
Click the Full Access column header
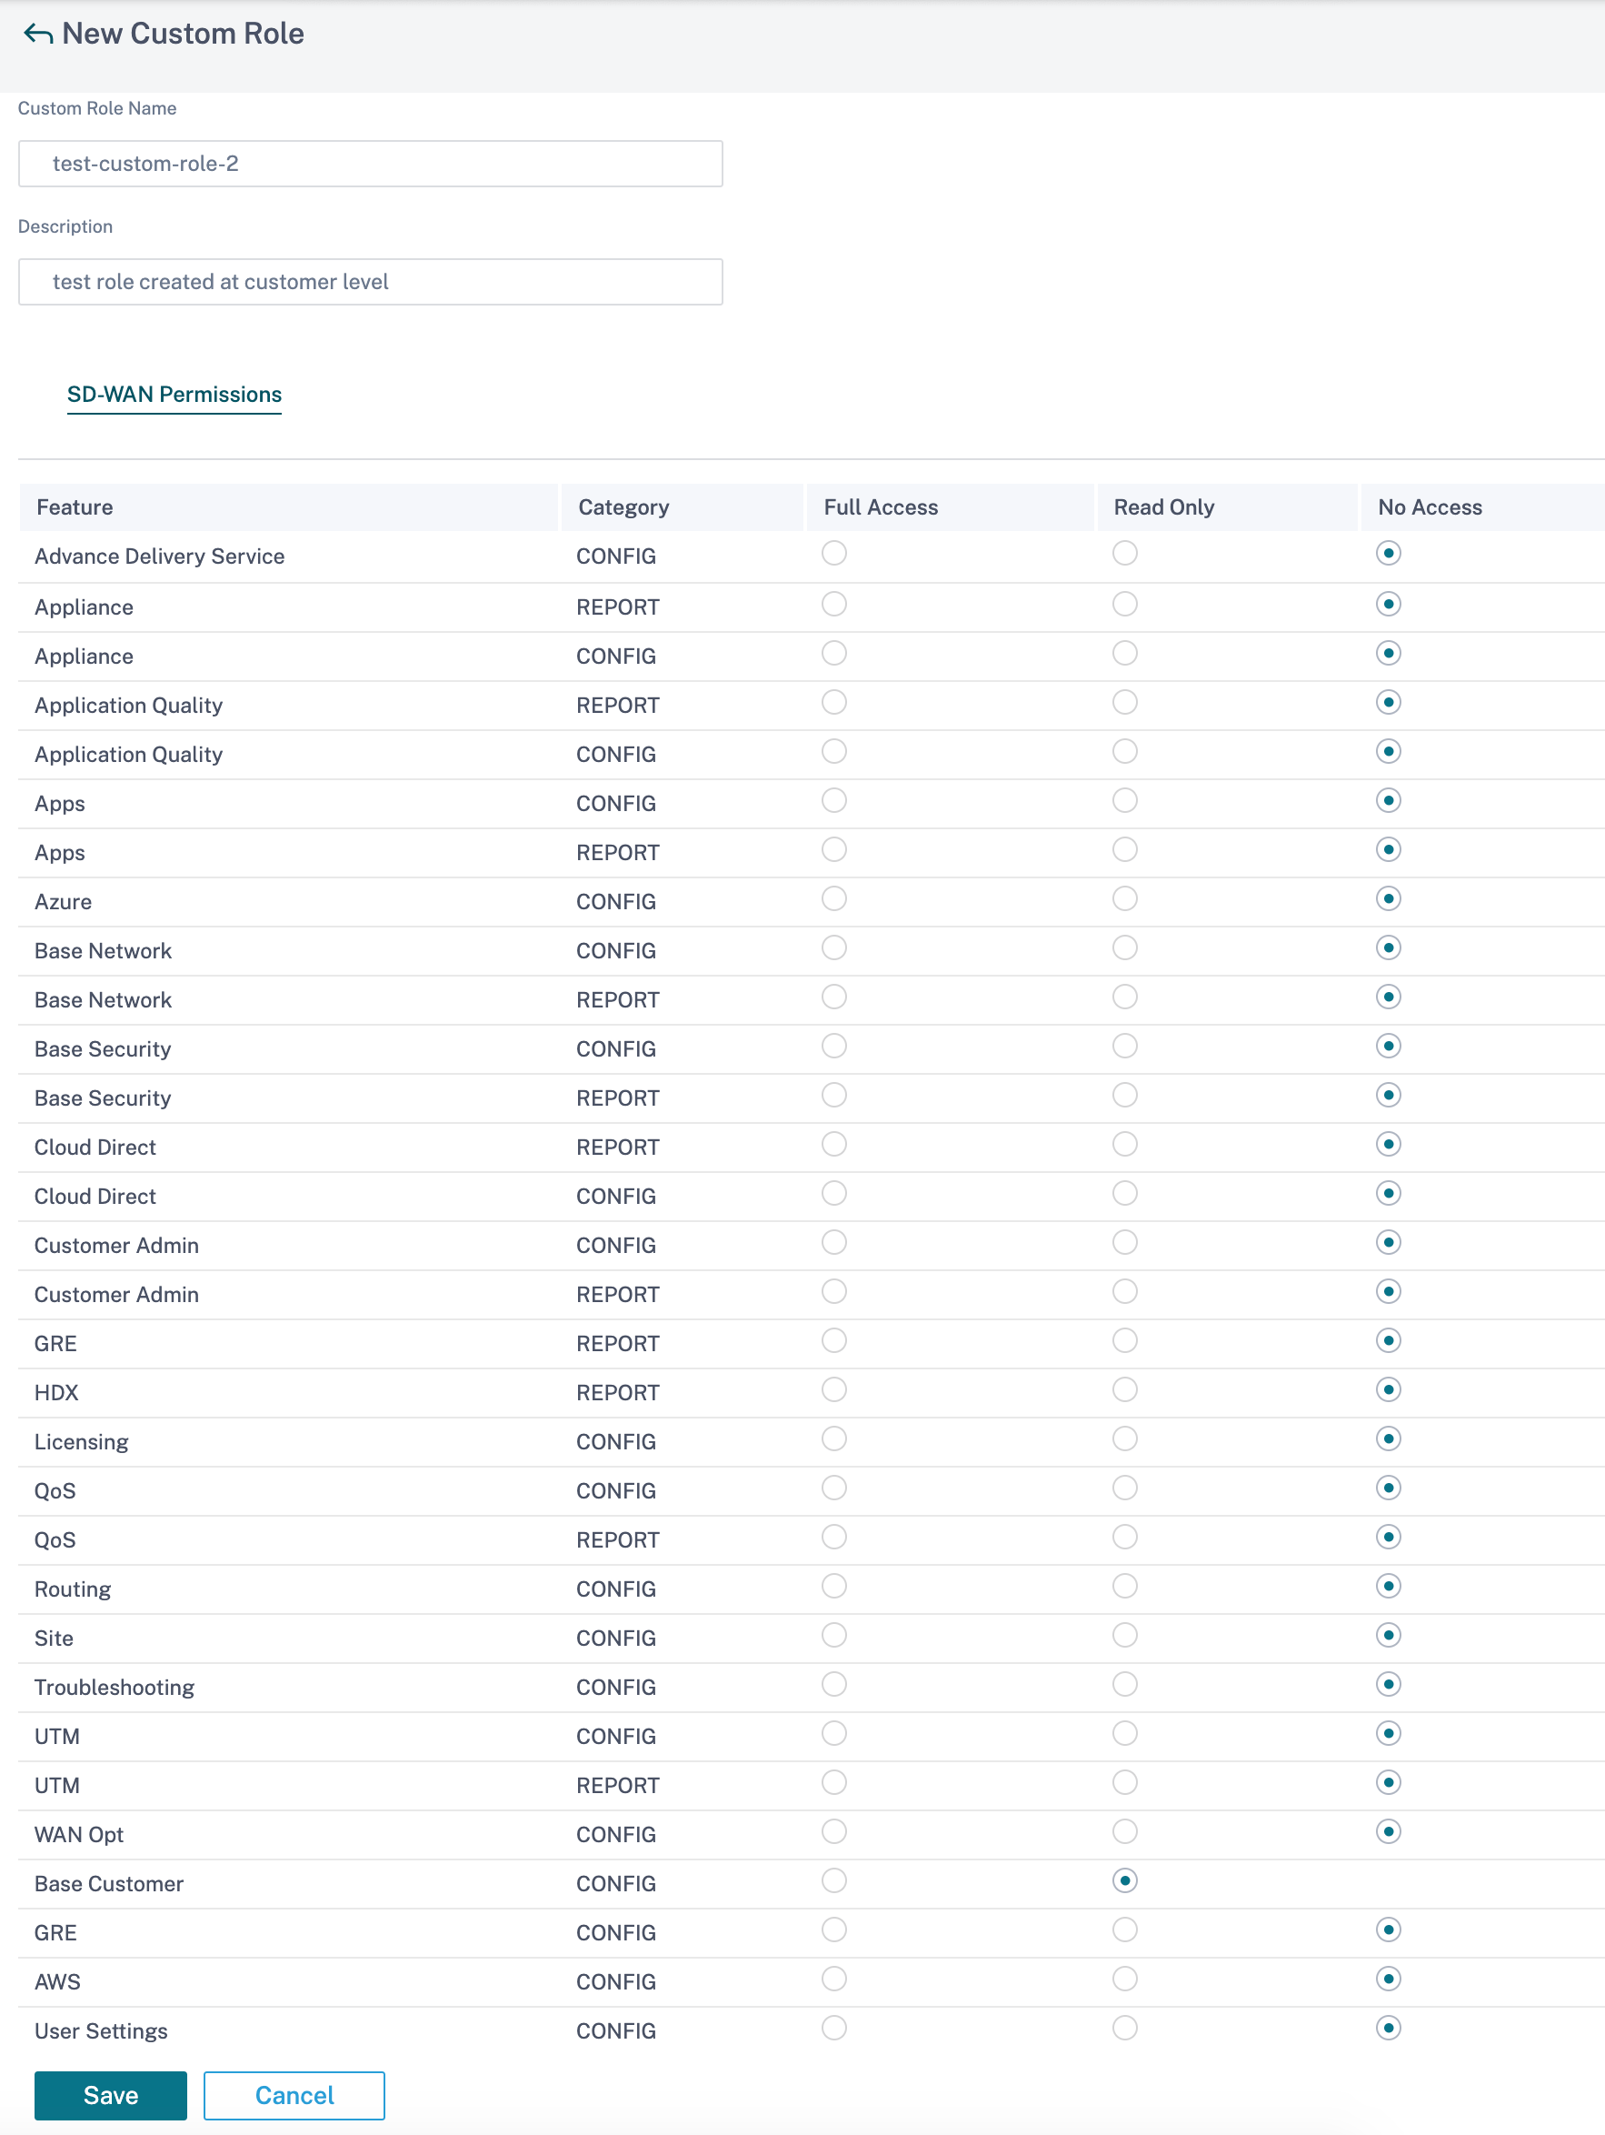950,507
